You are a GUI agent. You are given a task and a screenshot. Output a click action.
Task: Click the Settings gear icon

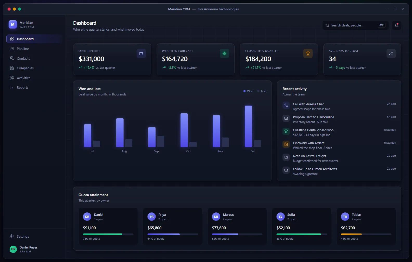coord(12,236)
